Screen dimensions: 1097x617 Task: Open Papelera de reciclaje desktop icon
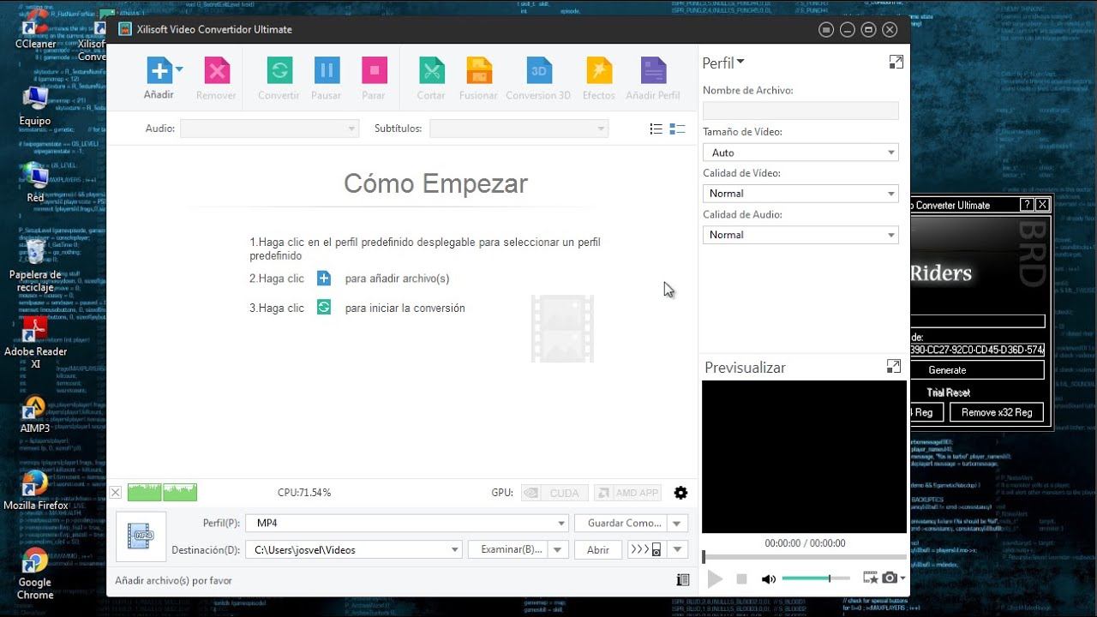pos(35,265)
